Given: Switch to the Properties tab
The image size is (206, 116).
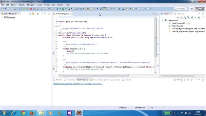Looking at the screenshot, I should click(70, 80).
